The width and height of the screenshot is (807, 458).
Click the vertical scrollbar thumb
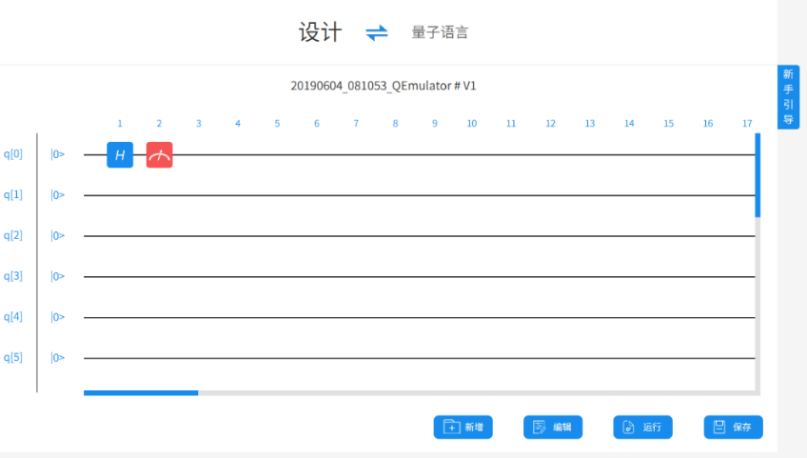click(x=758, y=176)
